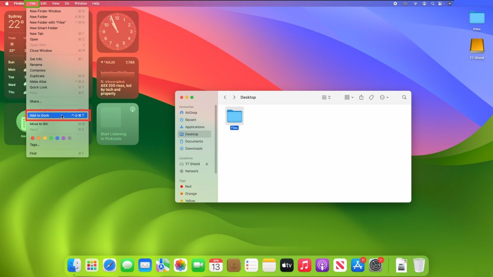Viewport: 493px width, 277px height.
Task: Click the Tags icon in Finder toolbar
Action: pos(371,97)
